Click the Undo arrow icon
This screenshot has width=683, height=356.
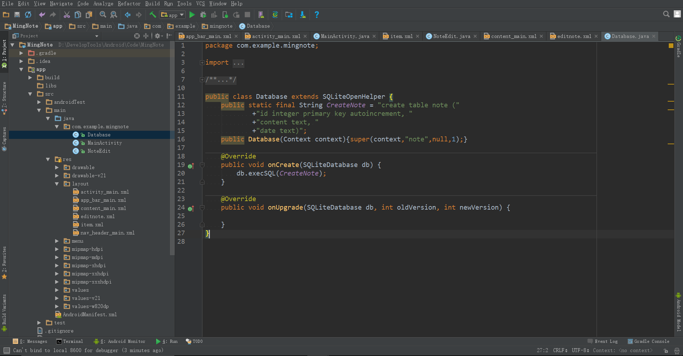tap(42, 15)
